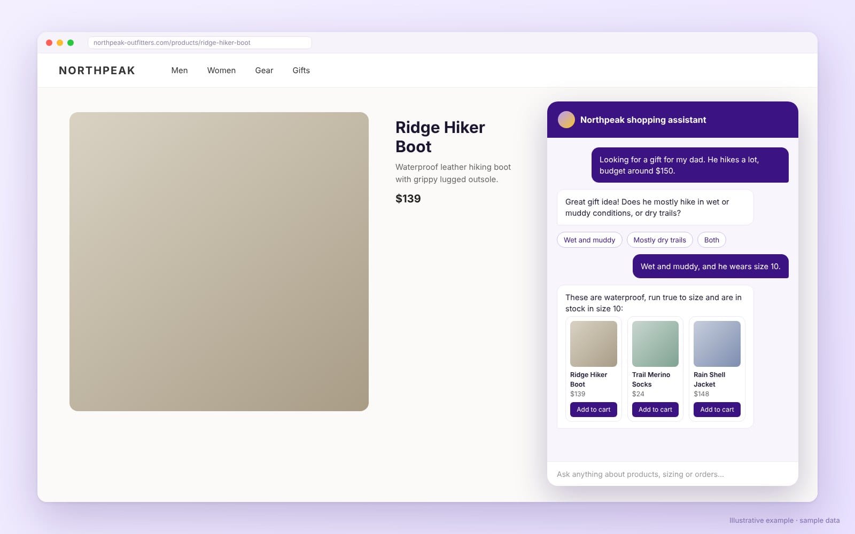Image resolution: width=855 pixels, height=534 pixels.
Task: Click the 'Great gift idea!' assistant message
Action: pyautogui.click(x=655, y=207)
